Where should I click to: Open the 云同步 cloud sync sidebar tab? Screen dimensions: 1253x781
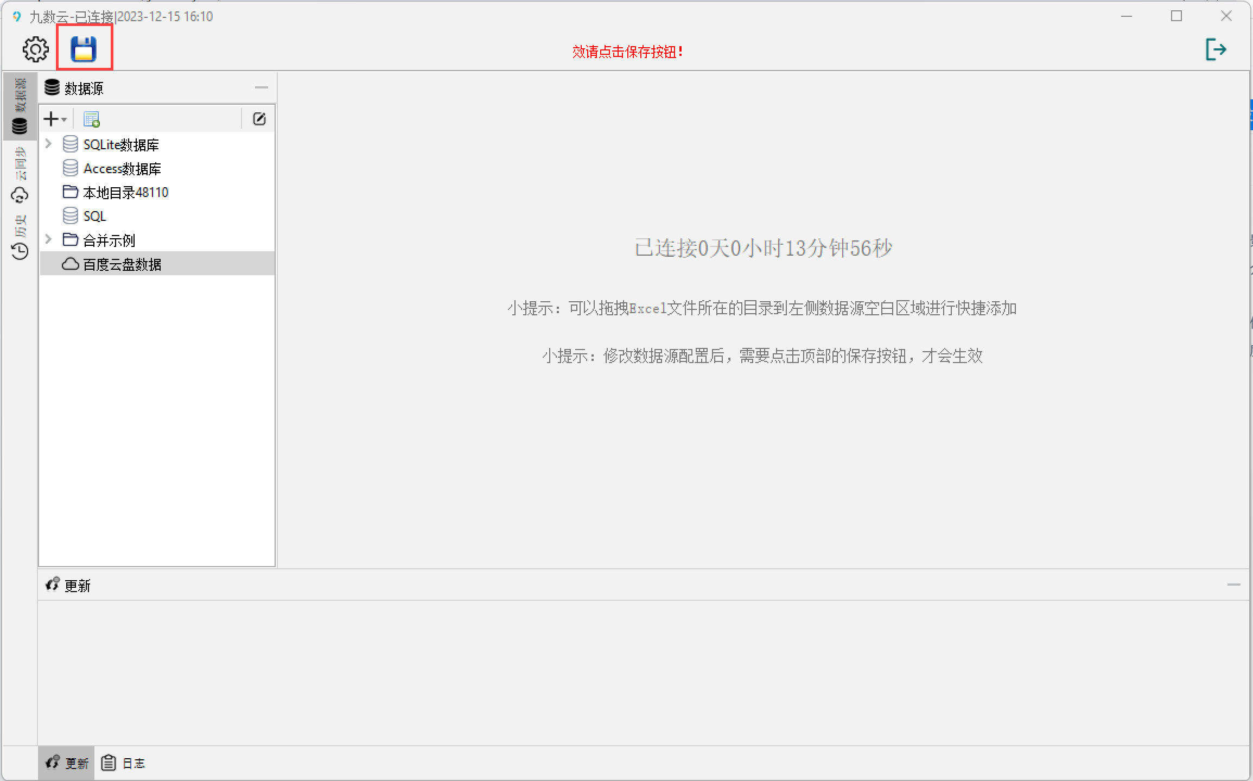pos(20,176)
